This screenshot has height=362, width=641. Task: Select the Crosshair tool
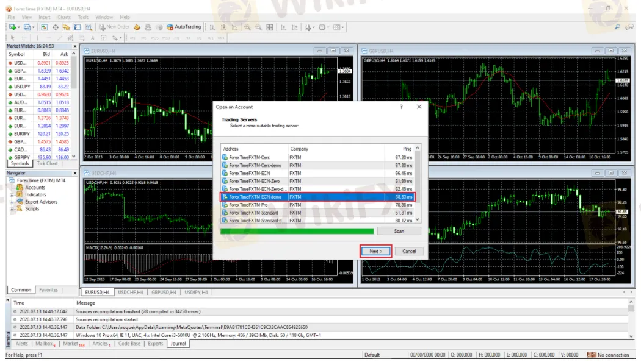(x=24, y=38)
